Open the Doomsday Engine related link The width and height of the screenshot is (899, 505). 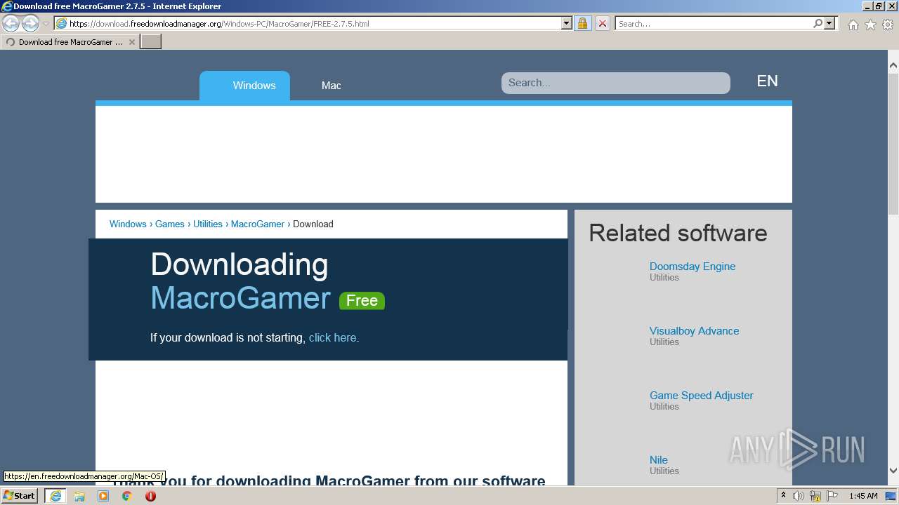pos(693,266)
